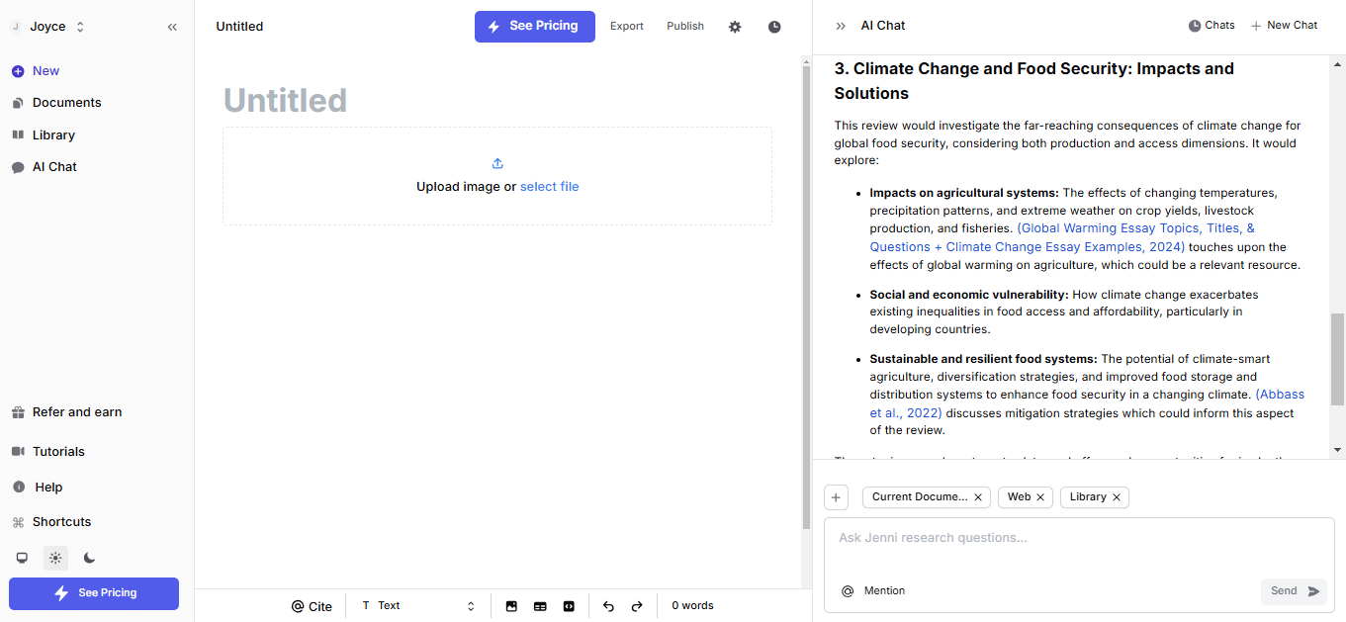
Task: Click the plus button to add context source
Action: pyautogui.click(x=836, y=497)
